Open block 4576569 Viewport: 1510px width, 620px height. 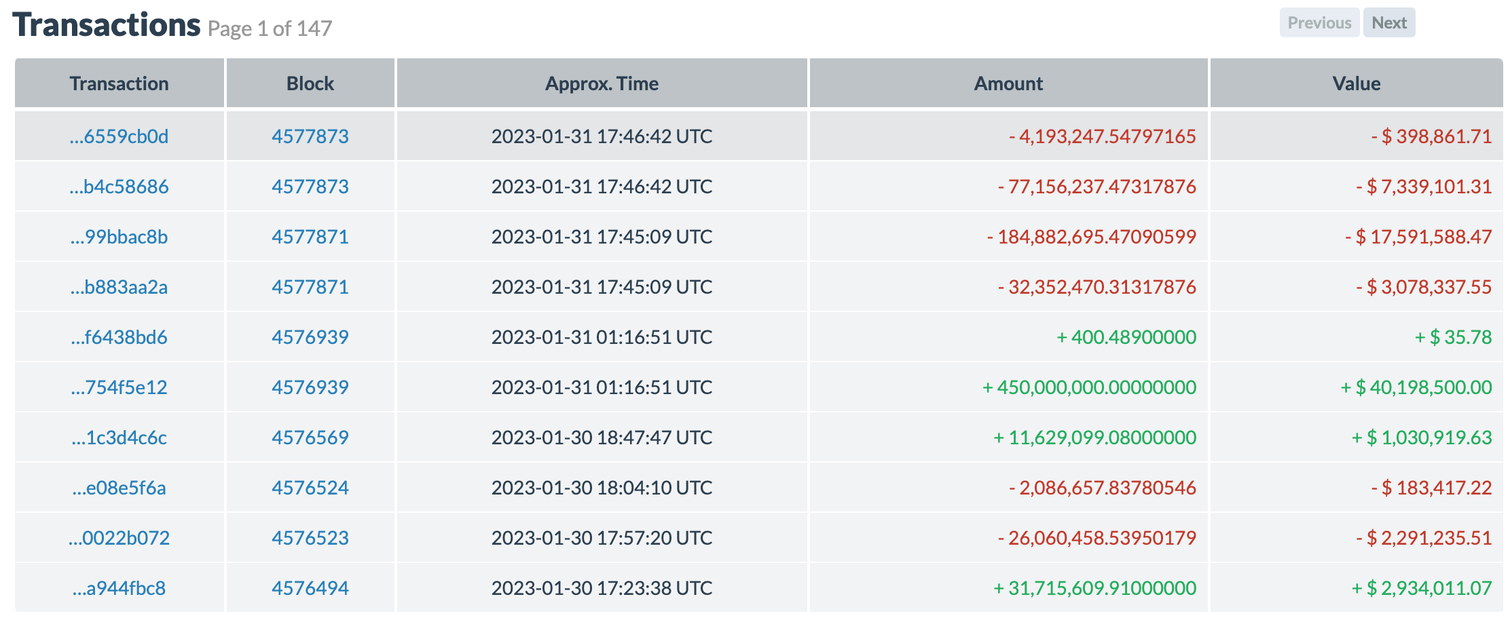tap(310, 438)
